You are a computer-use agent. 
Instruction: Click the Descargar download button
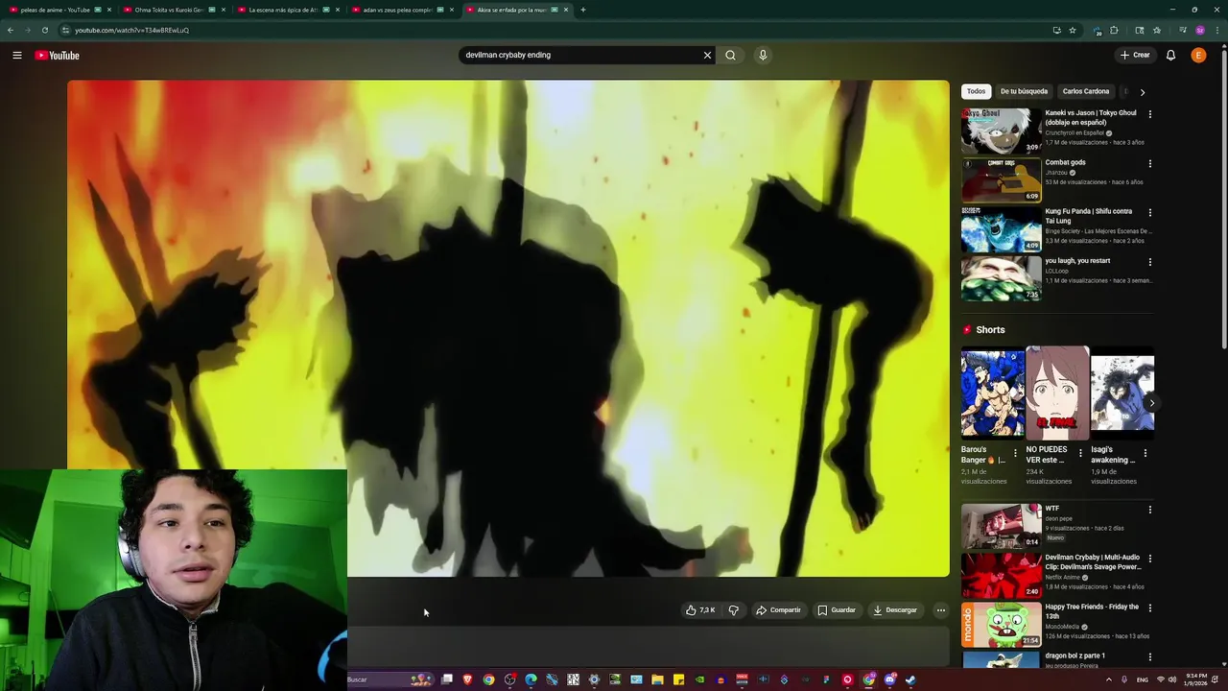894,610
